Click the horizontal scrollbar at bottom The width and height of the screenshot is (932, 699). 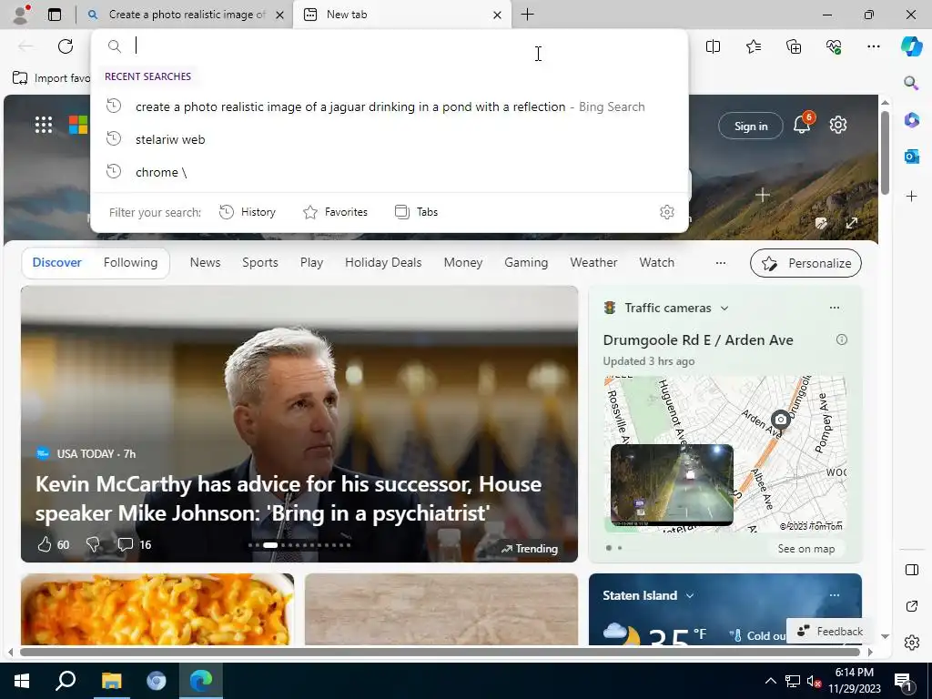[x=440, y=652]
